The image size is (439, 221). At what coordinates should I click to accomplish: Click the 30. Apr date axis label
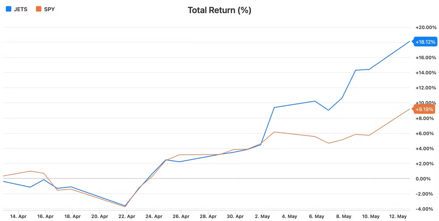point(235,216)
